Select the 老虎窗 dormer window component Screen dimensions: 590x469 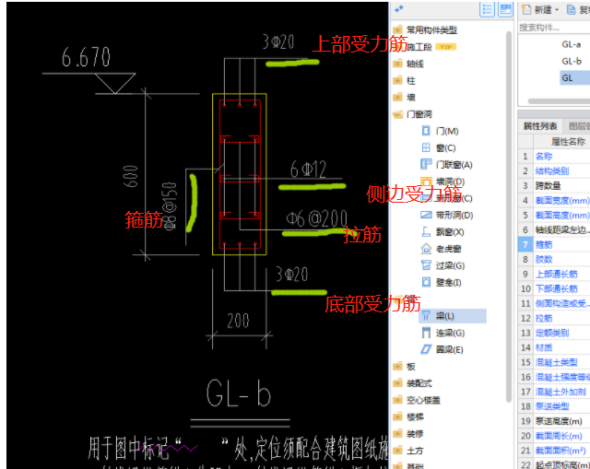pyautogui.click(x=441, y=249)
